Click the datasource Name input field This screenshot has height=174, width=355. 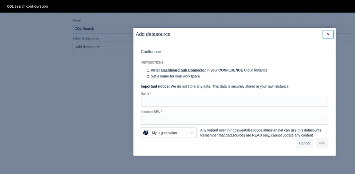pos(234,102)
